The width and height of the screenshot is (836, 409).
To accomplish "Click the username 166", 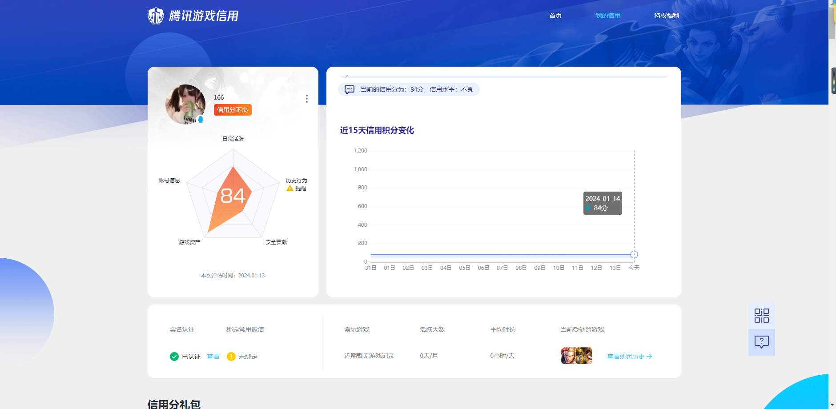I will (x=219, y=97).
